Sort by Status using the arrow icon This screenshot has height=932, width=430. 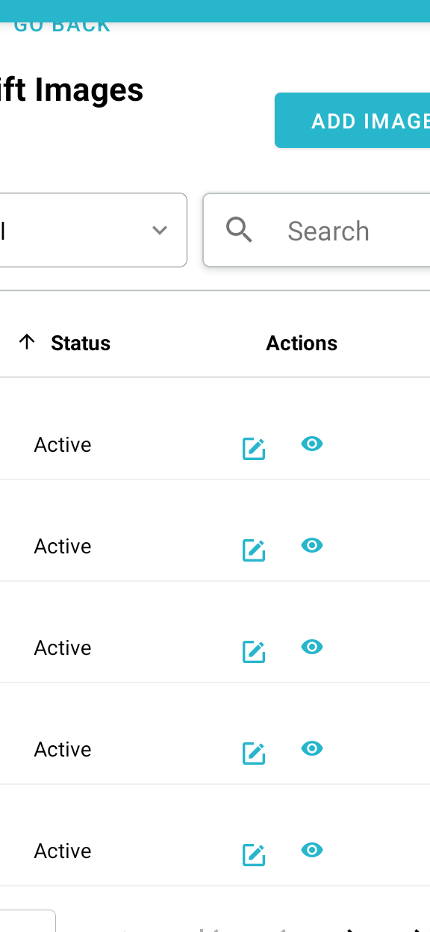[27, 342]
